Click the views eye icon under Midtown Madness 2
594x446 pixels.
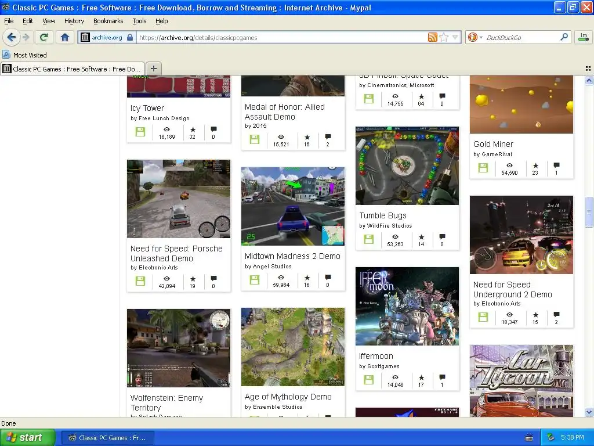pos(281,278)
